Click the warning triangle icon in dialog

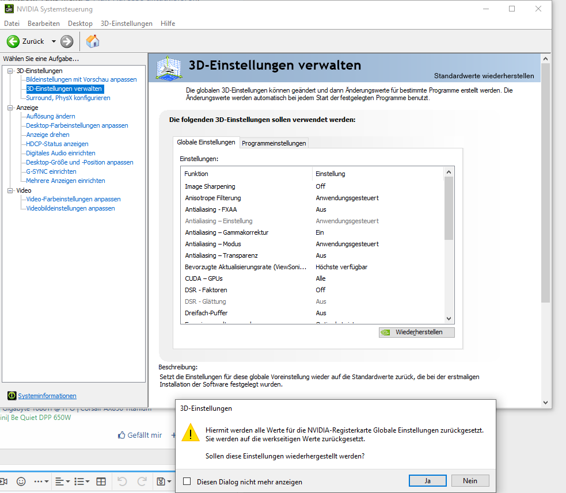190,433
